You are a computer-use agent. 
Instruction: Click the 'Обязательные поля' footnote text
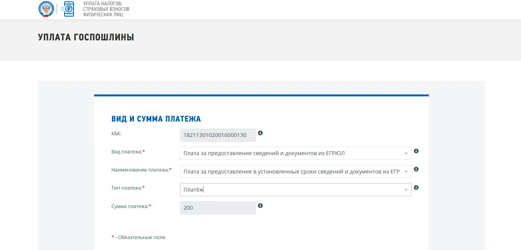(139, 237)
